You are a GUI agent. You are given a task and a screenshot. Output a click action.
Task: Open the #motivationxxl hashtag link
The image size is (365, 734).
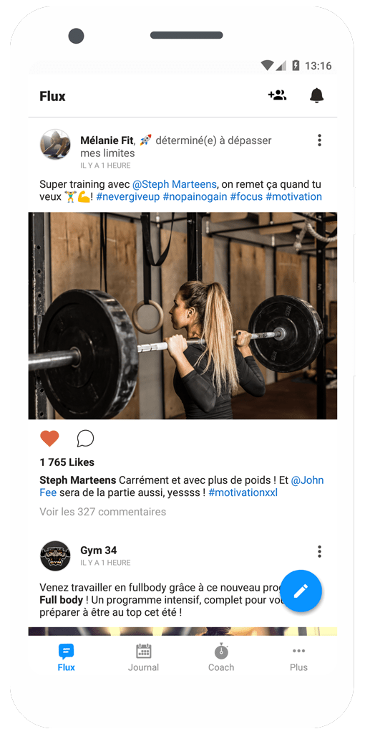(x=243, y=492)
